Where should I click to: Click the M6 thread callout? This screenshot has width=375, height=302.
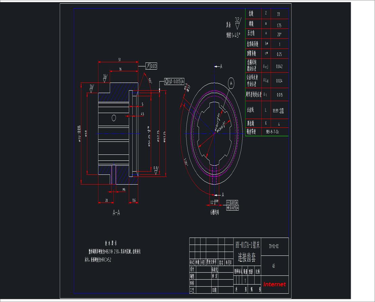[x=124, y=190]
